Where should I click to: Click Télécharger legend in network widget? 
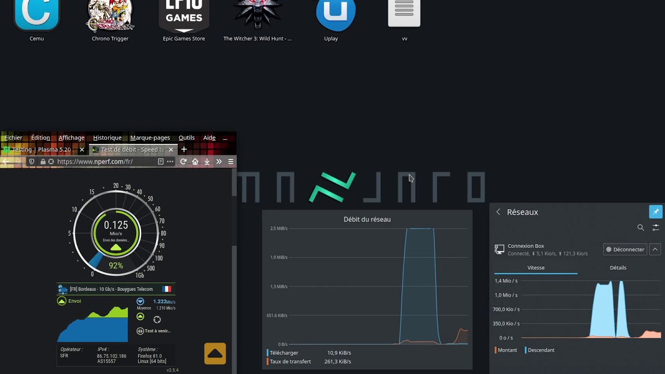pos(284,353)
